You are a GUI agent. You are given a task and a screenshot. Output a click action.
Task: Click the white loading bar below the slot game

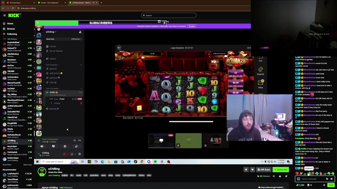(191, 122)
